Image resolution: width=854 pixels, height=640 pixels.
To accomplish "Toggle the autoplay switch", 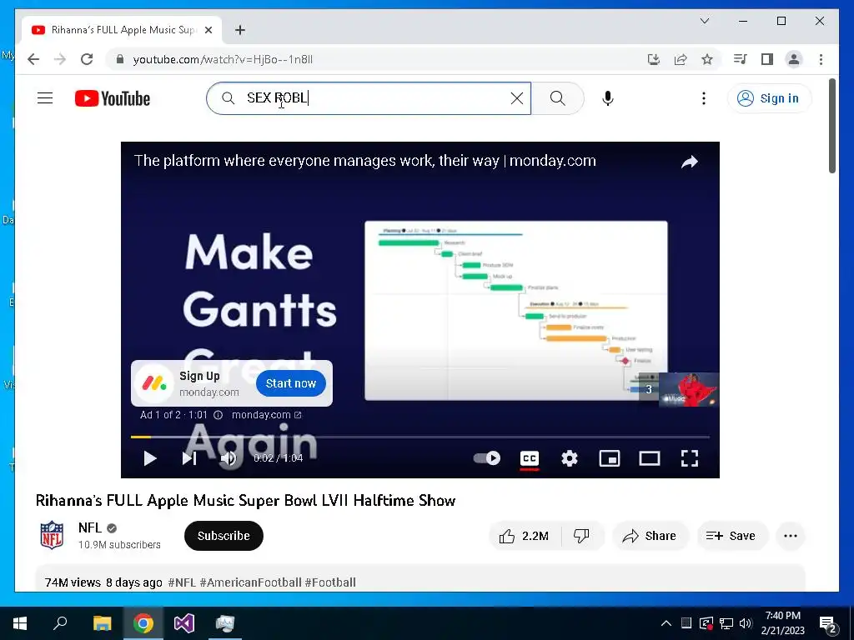I will [487, 458].
